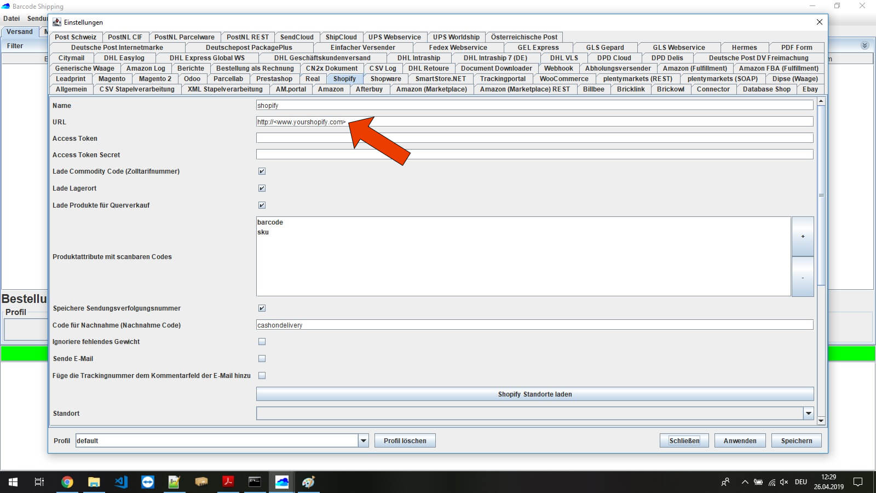The height and width of the screenshot is (493, 876).
Task: Enable Sende E-Mail checkbox
Action: click(x=262, y=359)
